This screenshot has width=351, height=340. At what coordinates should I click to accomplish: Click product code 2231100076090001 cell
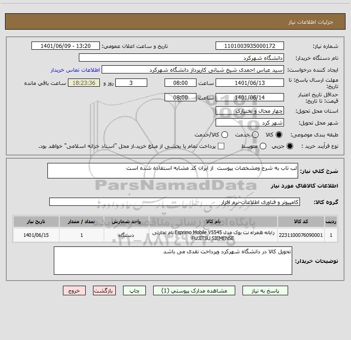pos(301,235)
